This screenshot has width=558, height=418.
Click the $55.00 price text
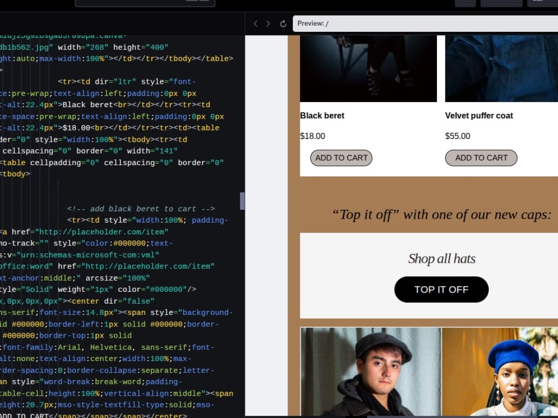[x=458, y=136]
